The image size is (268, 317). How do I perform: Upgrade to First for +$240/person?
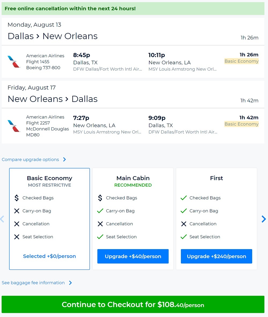pos(216,256)
